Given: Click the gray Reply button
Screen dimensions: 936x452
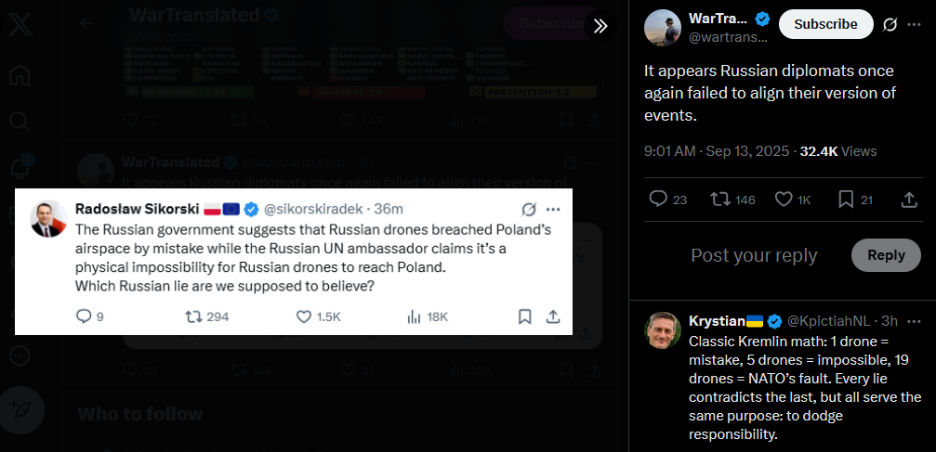Looking at the screenshot, I should coord(886,255).
